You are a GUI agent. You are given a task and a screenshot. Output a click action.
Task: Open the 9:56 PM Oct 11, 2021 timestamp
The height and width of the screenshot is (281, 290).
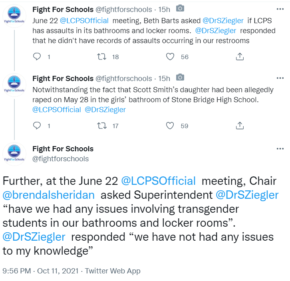point(40,271)
